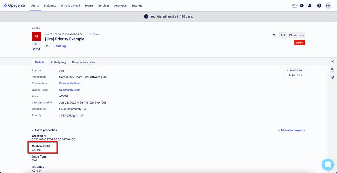Open the P1 - Critical priority selector
The width and height of the screenshot is (337, 173).
click(68, 116)
